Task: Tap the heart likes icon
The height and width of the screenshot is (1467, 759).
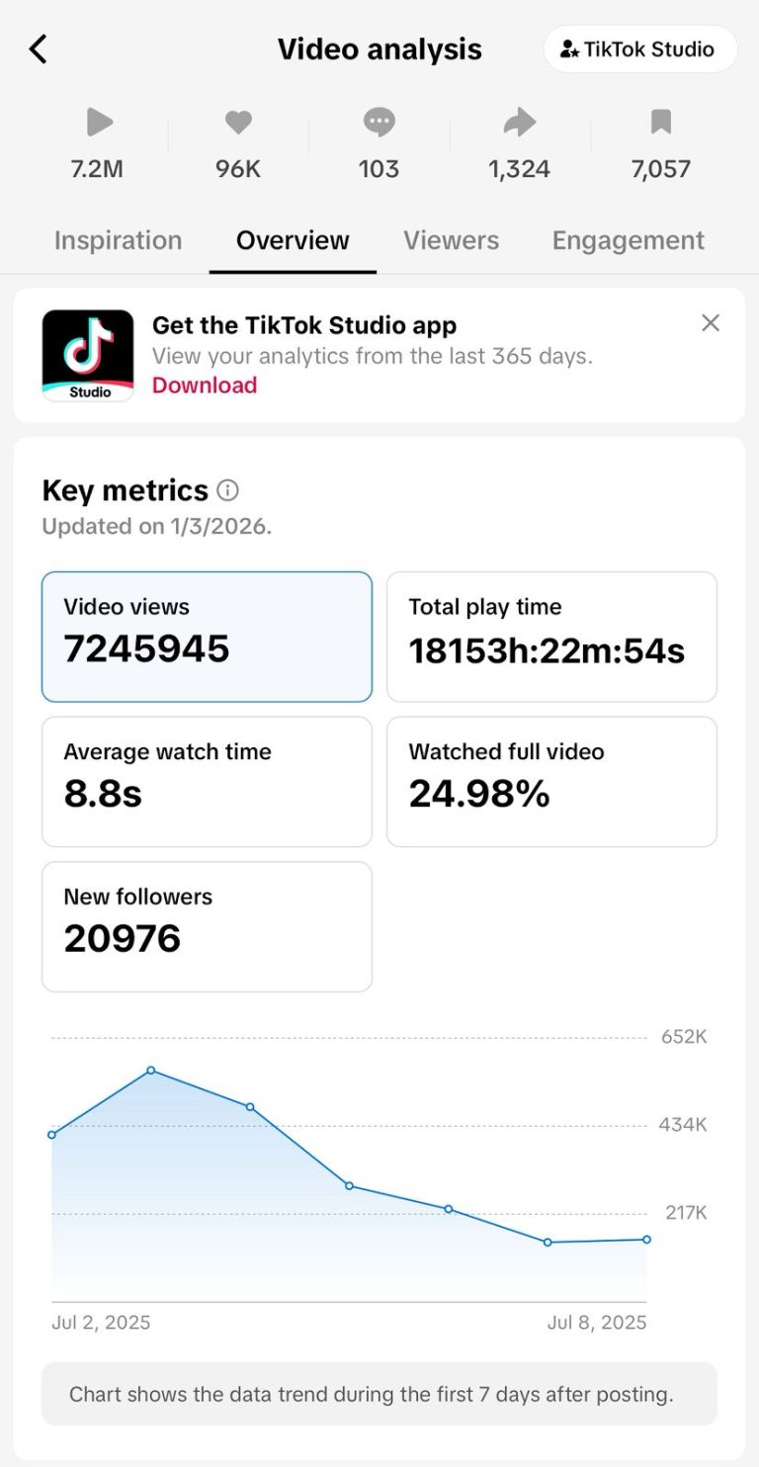Action: [238, 123]
